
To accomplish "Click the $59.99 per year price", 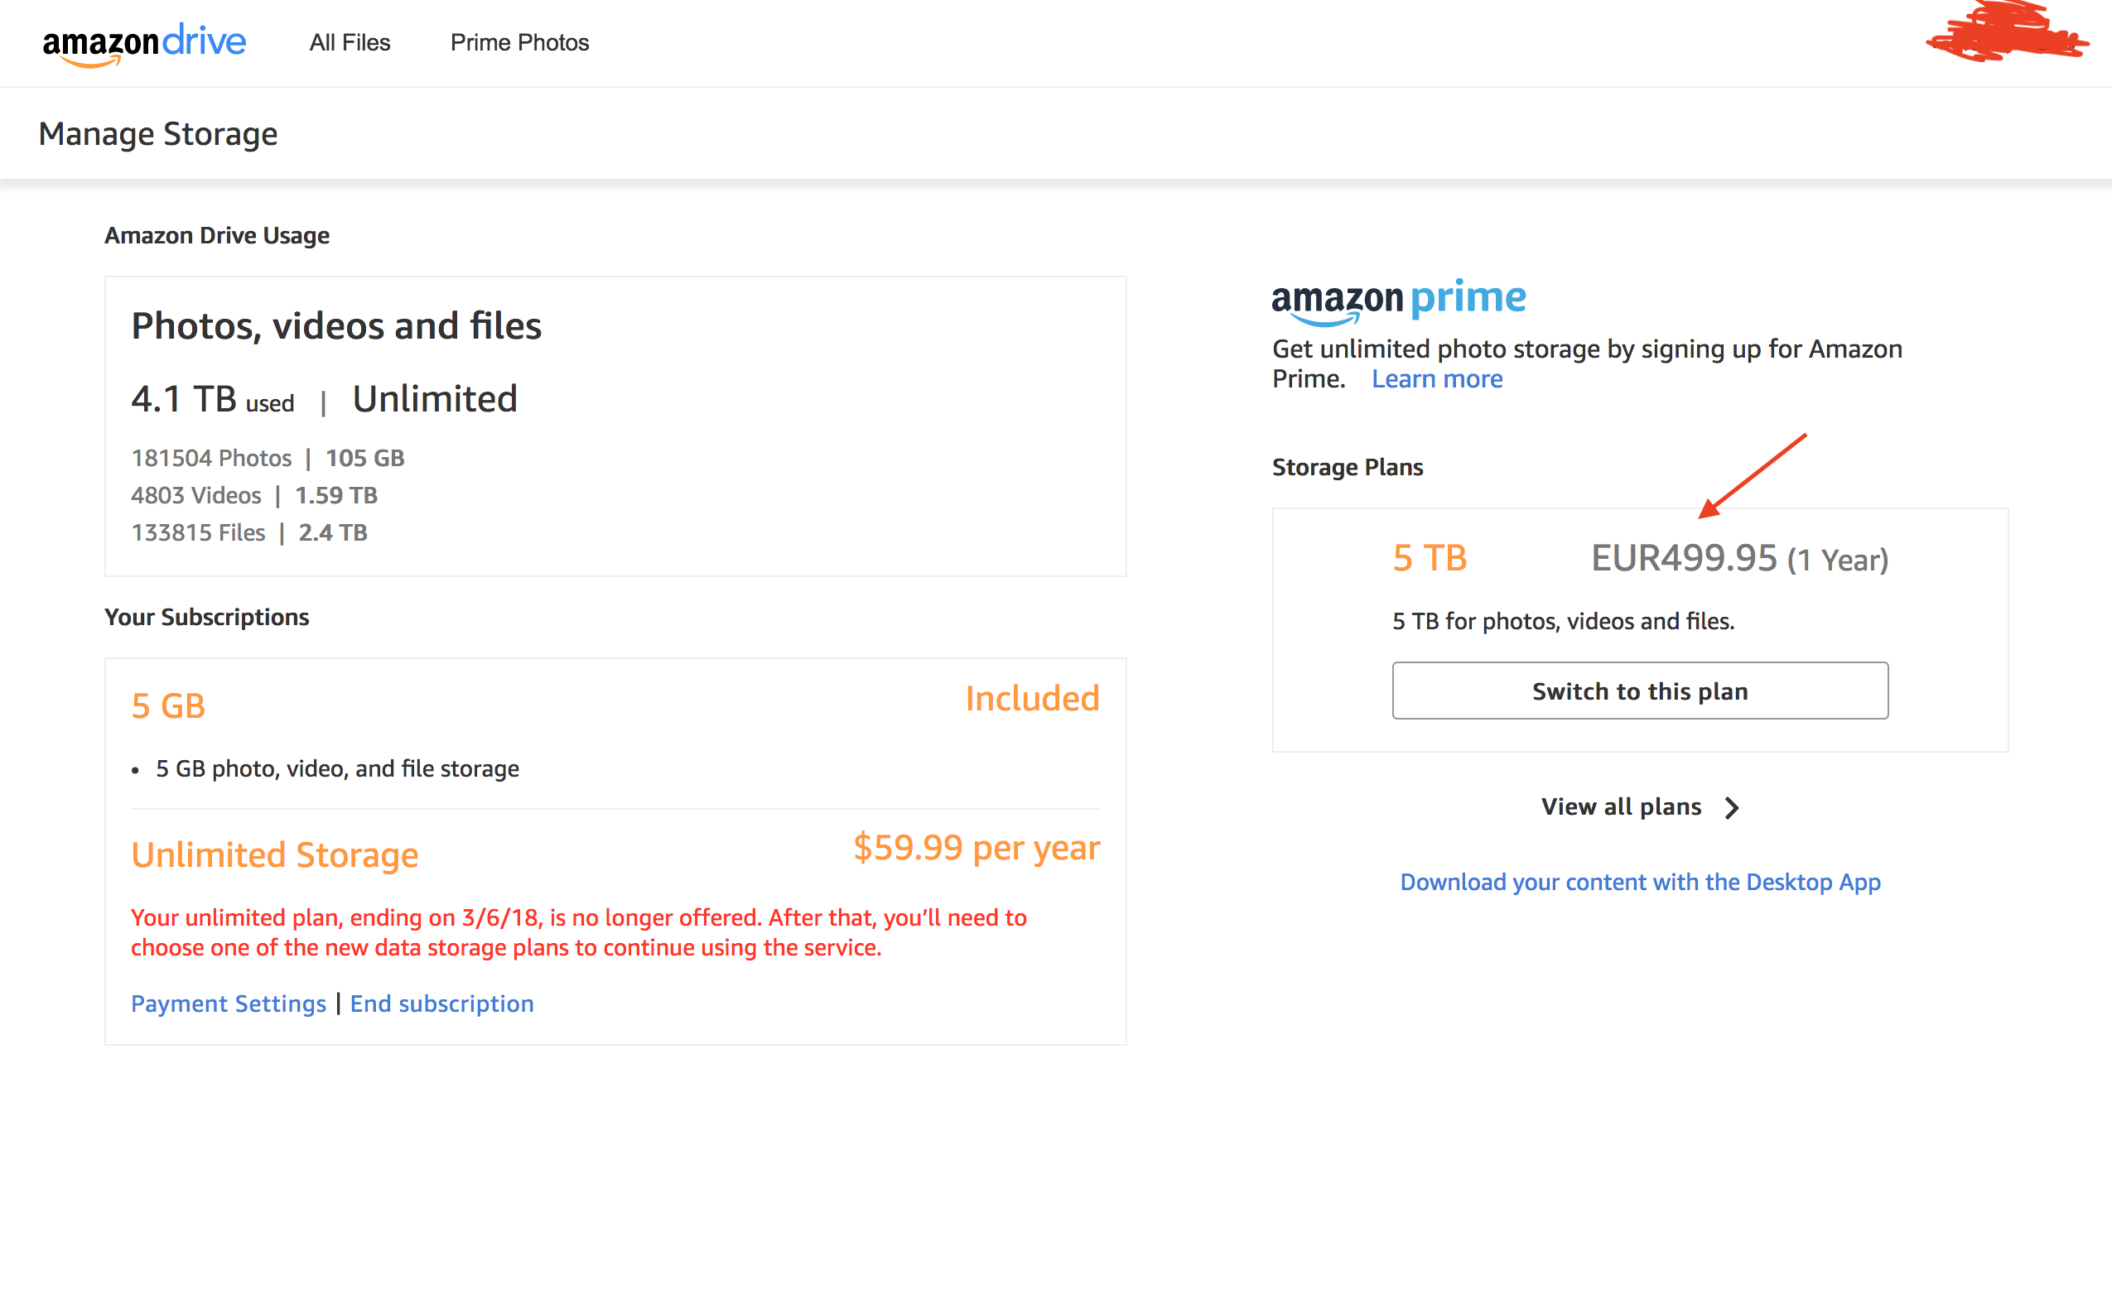I will pyautogui.click(x=976, y=848).
